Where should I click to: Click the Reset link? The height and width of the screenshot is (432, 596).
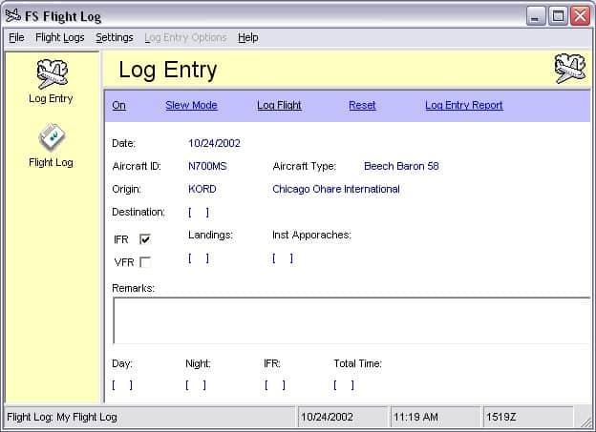point(362,106)
